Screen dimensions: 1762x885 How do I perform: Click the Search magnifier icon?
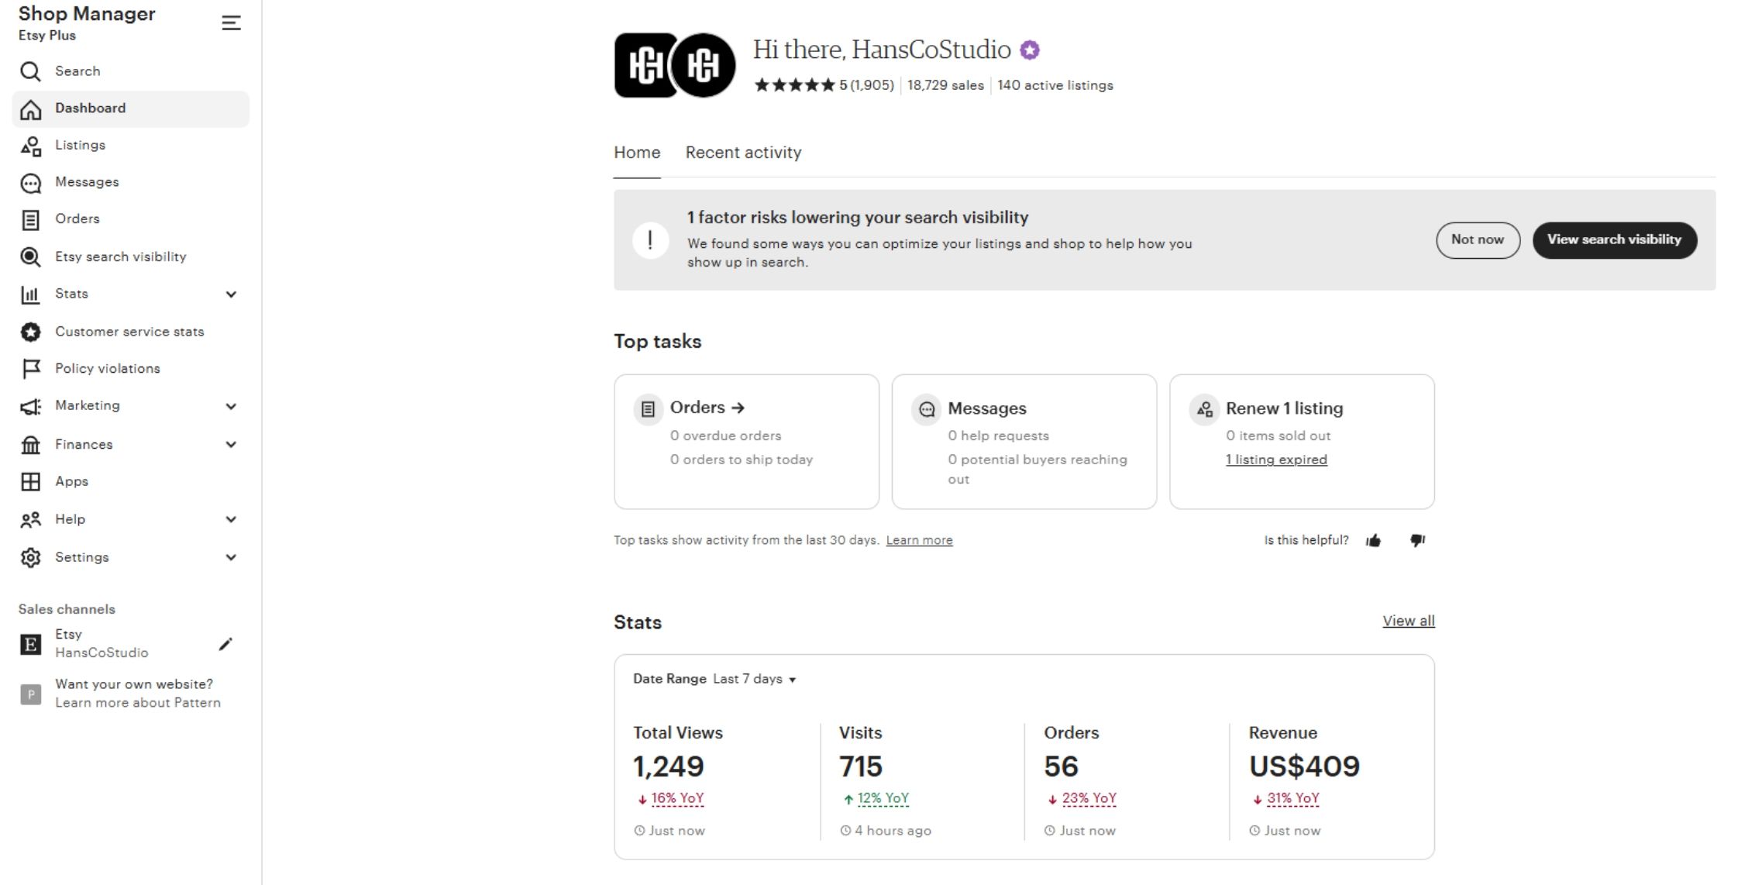click(30, 71)
